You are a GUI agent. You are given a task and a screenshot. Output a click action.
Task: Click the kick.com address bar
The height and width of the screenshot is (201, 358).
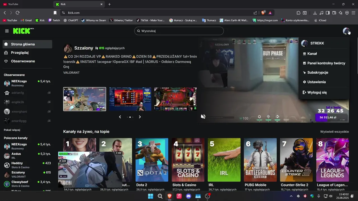157,13
